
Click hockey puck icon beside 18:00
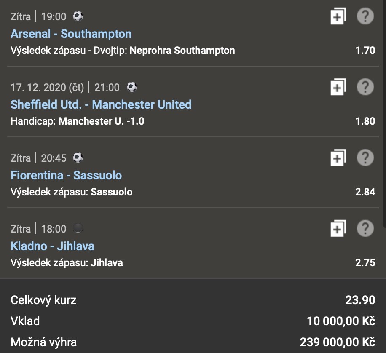[78, 229]
